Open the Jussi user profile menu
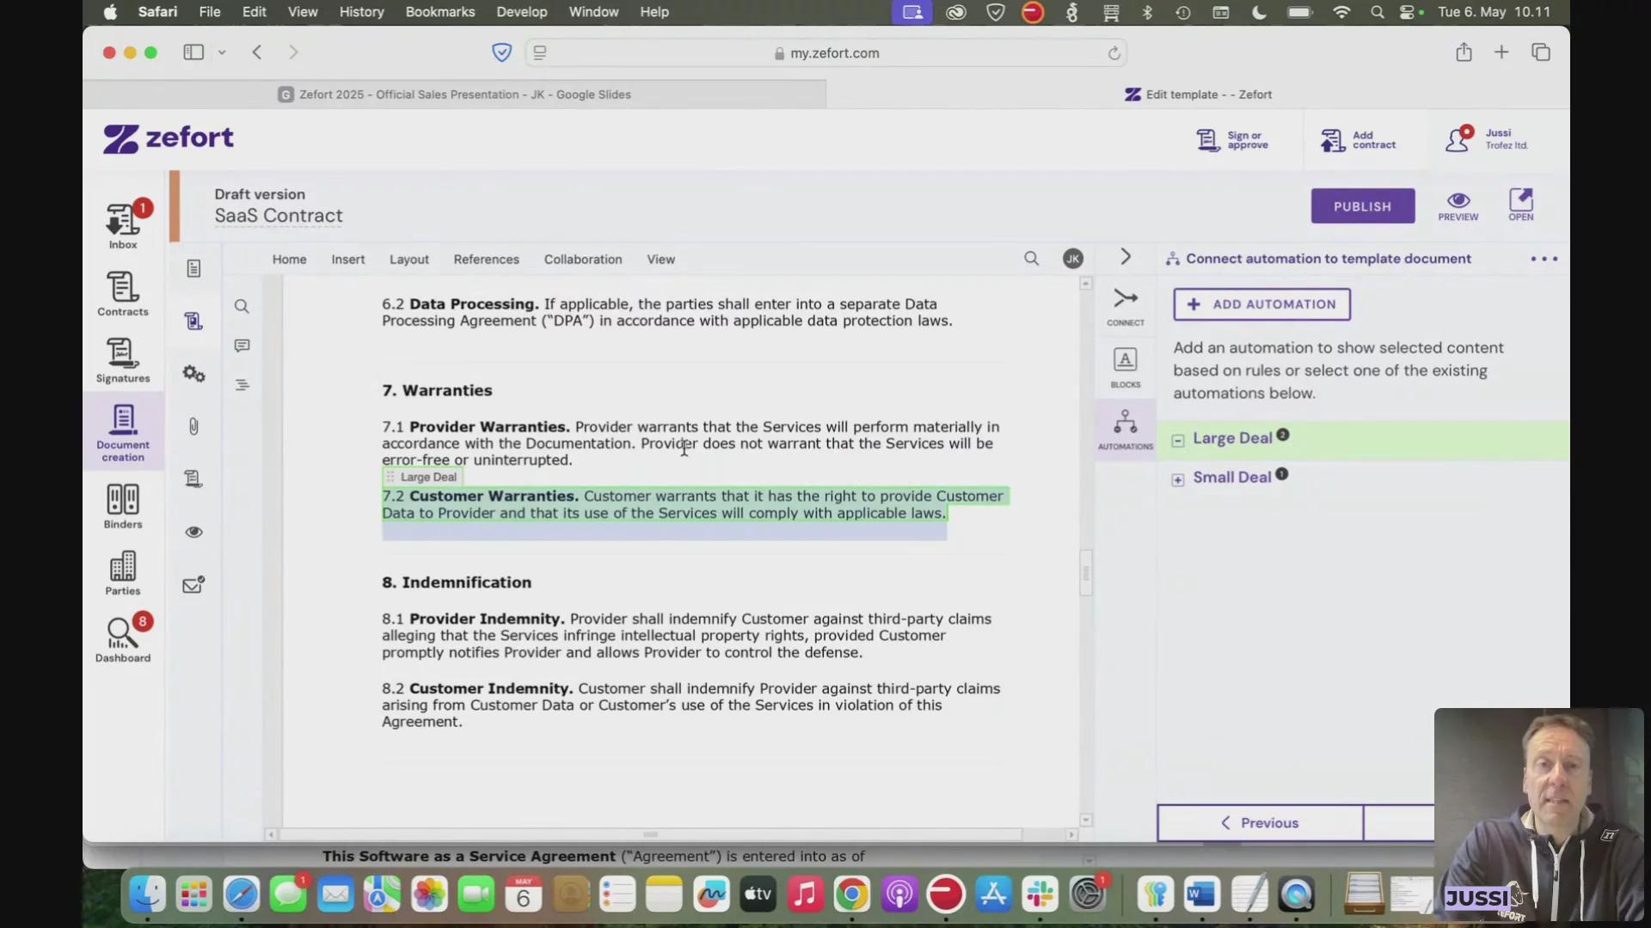The height and width of the screenshot is (928, 1651). [x=1487, y=139]
